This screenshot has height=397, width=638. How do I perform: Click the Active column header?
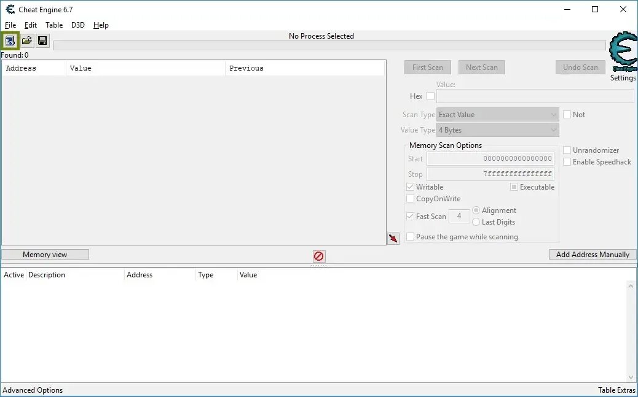(14, 275)
